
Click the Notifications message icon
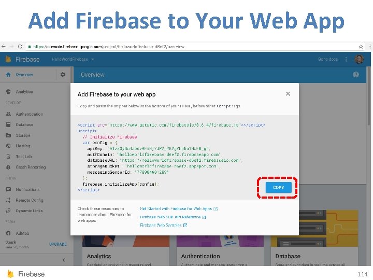8,190
